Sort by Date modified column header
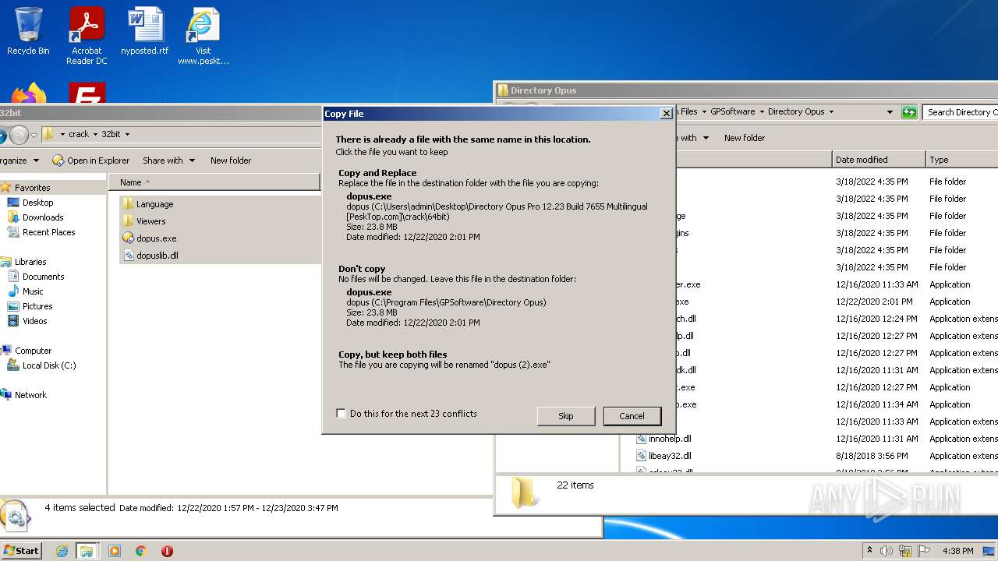 pos(879,160)
